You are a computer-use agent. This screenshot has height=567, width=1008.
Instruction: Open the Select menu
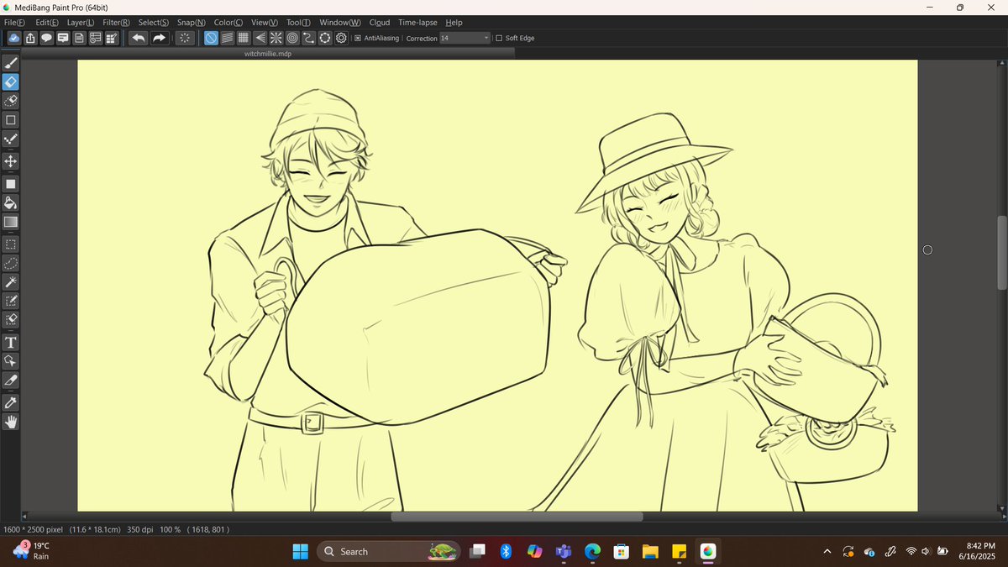click(153, 23)
